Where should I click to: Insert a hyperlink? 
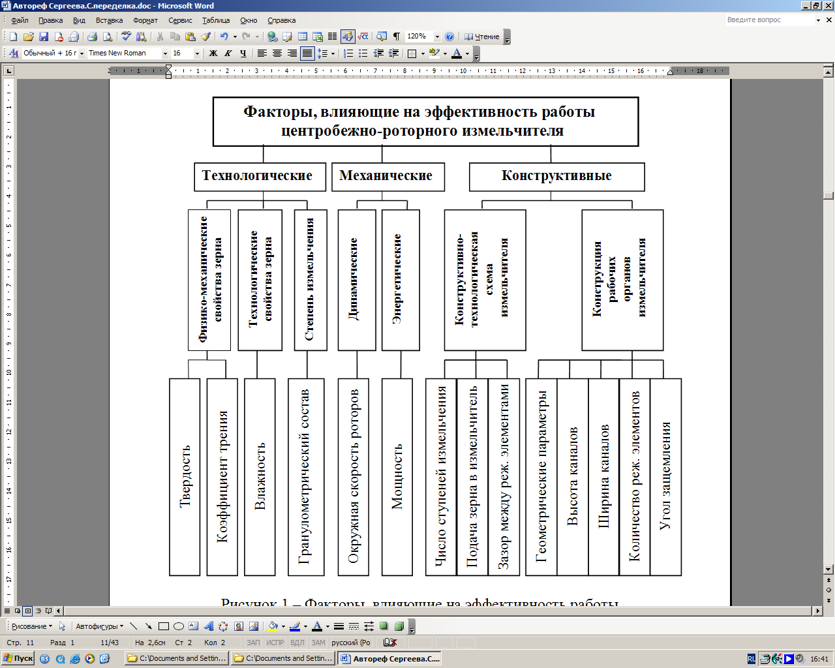pos(272,37)
